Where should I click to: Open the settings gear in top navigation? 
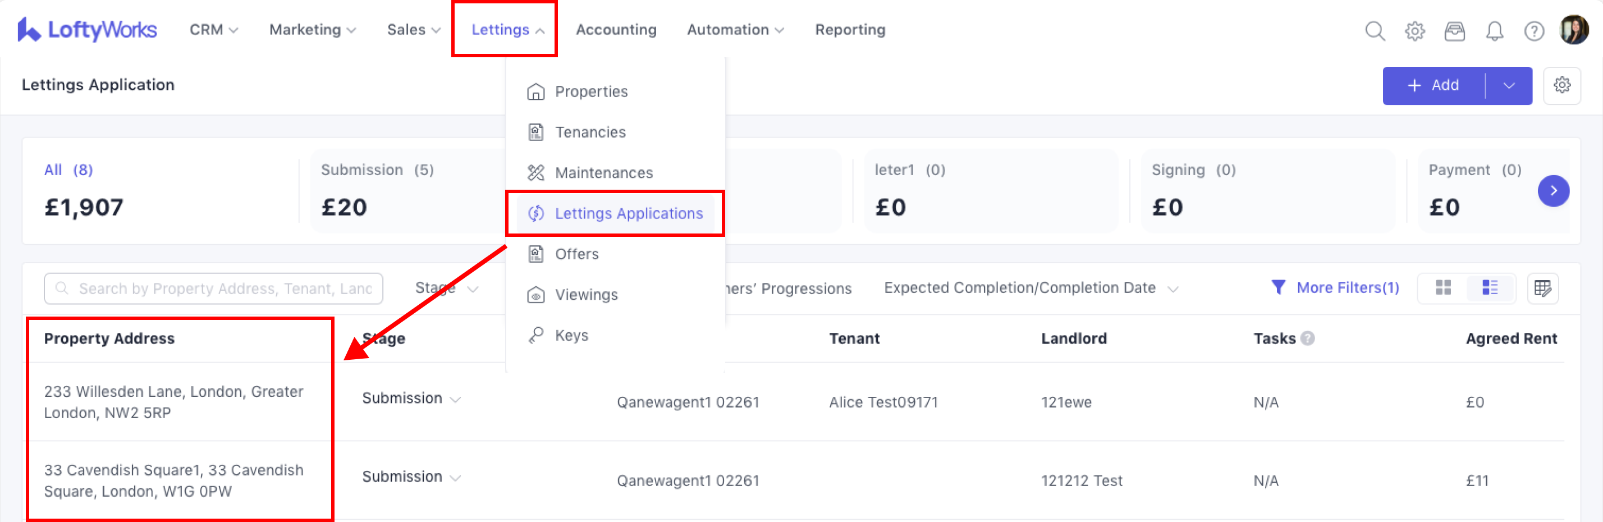tap(1414, 30)
